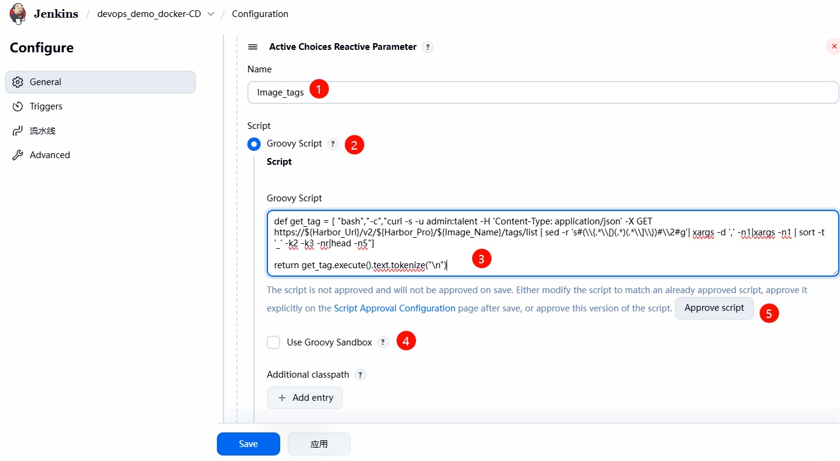Screen dimensions: 840x461
Task: Click the 流水线 pipeline icon
Action: (18, 131)
